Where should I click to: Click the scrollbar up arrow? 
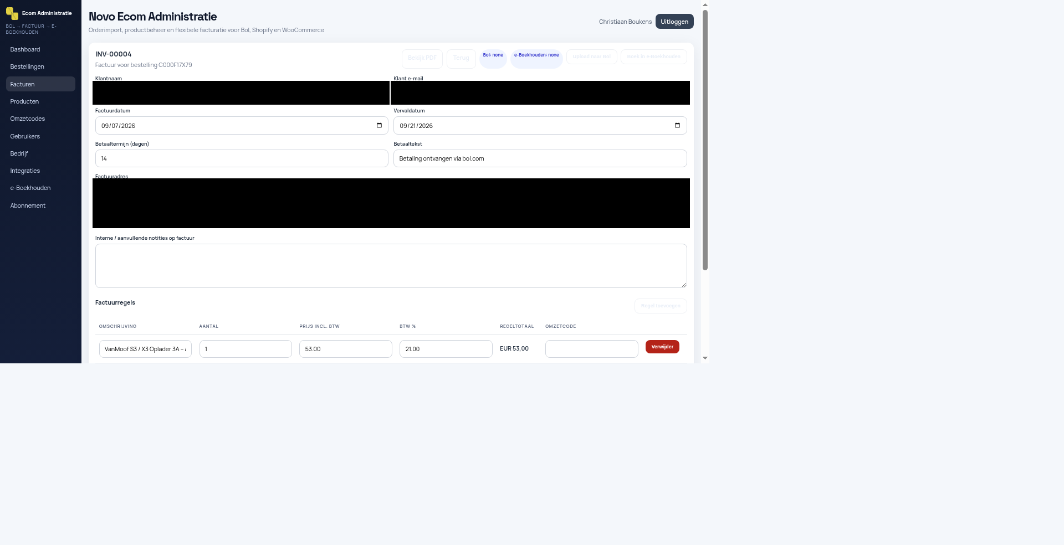(x=705, y=5)
